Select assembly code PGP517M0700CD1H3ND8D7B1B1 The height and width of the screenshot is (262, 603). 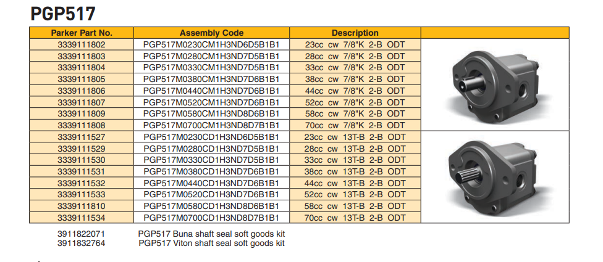pos(211,218)
